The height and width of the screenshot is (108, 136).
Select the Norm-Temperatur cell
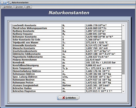[x=37, y=68]
